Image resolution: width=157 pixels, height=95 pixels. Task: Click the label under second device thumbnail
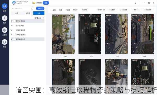[91, 56]
